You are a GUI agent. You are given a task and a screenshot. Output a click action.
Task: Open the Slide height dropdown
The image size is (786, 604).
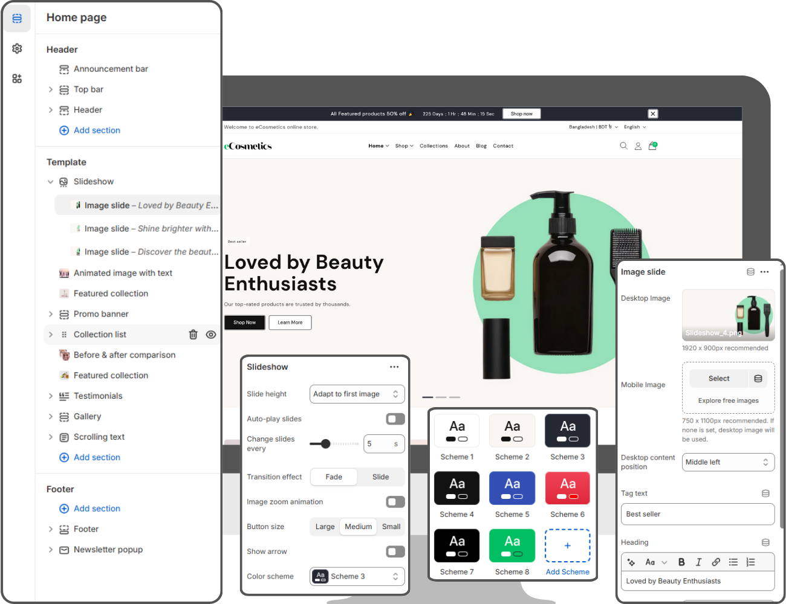point(357,394)
